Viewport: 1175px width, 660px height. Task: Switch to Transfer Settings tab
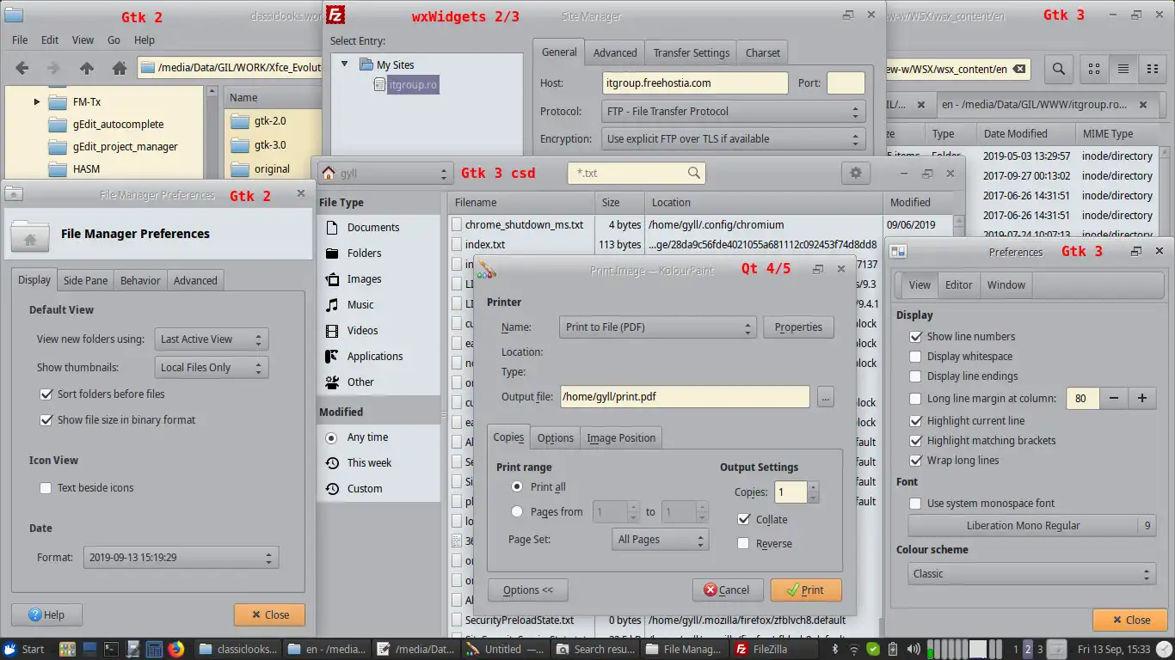click(691, 53)
